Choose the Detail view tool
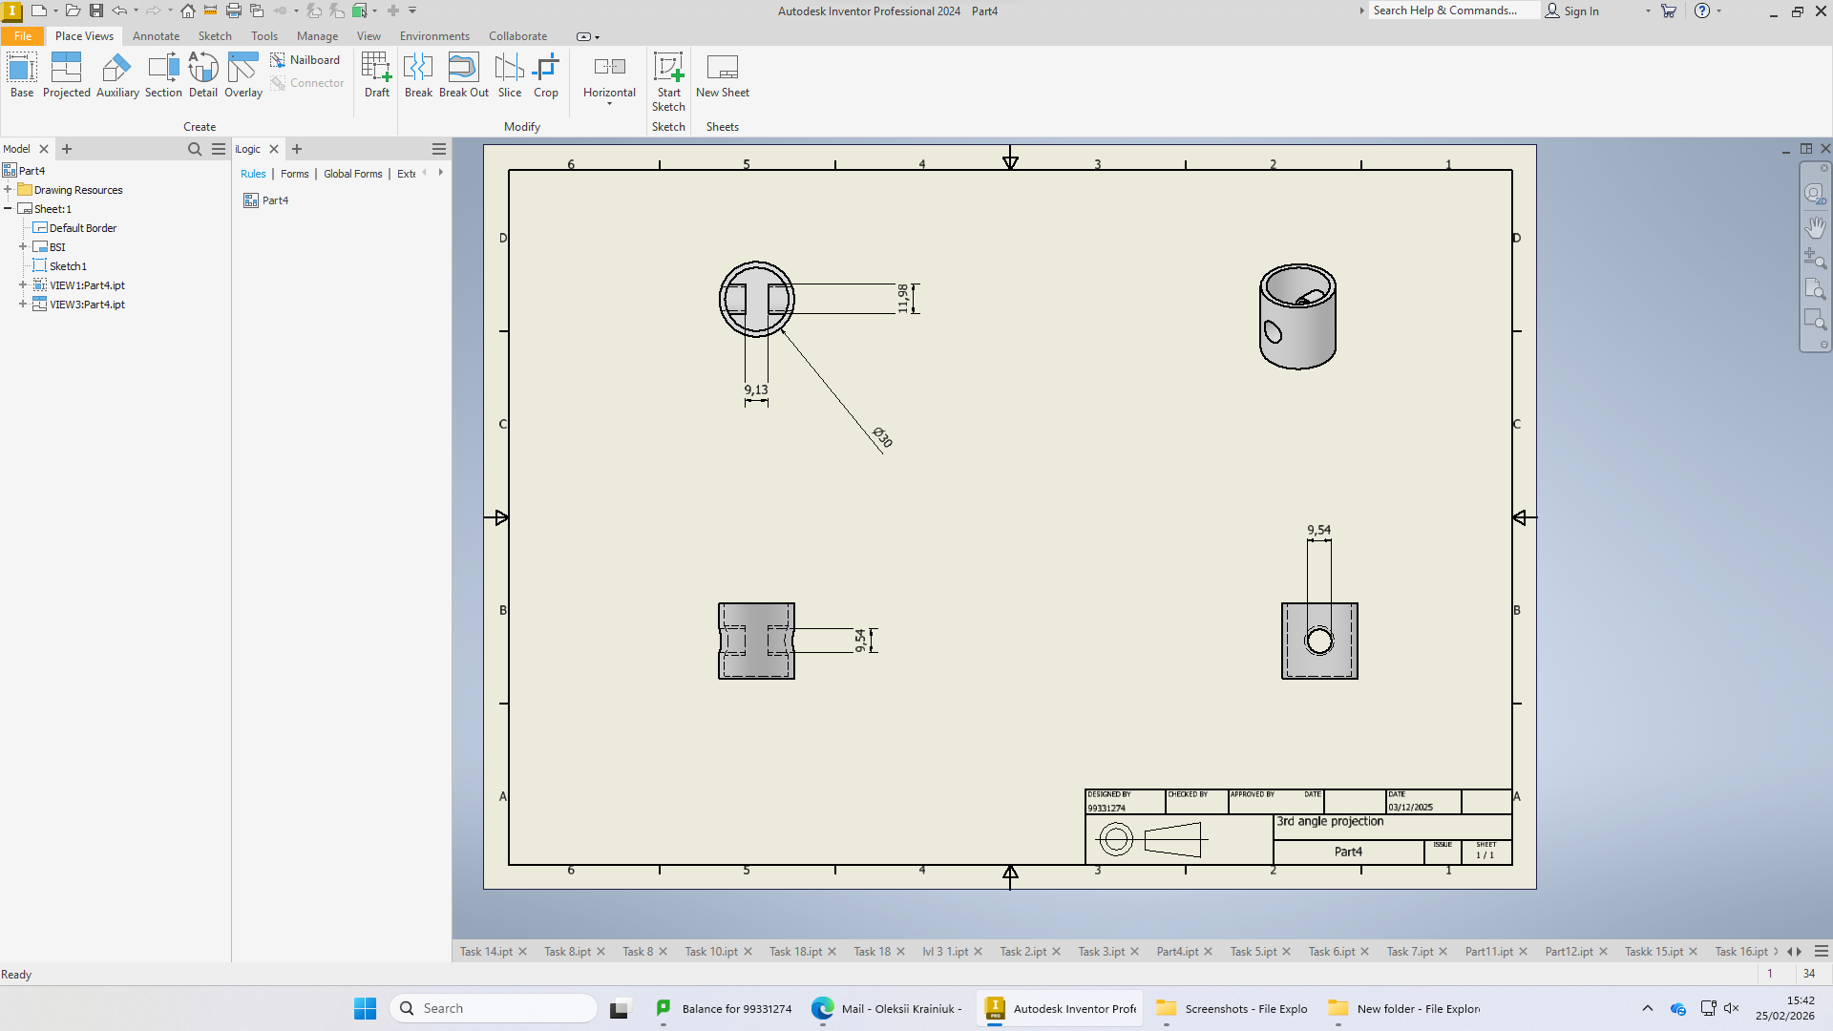This screenshot has width=1833, height=1031. (203, 75)
